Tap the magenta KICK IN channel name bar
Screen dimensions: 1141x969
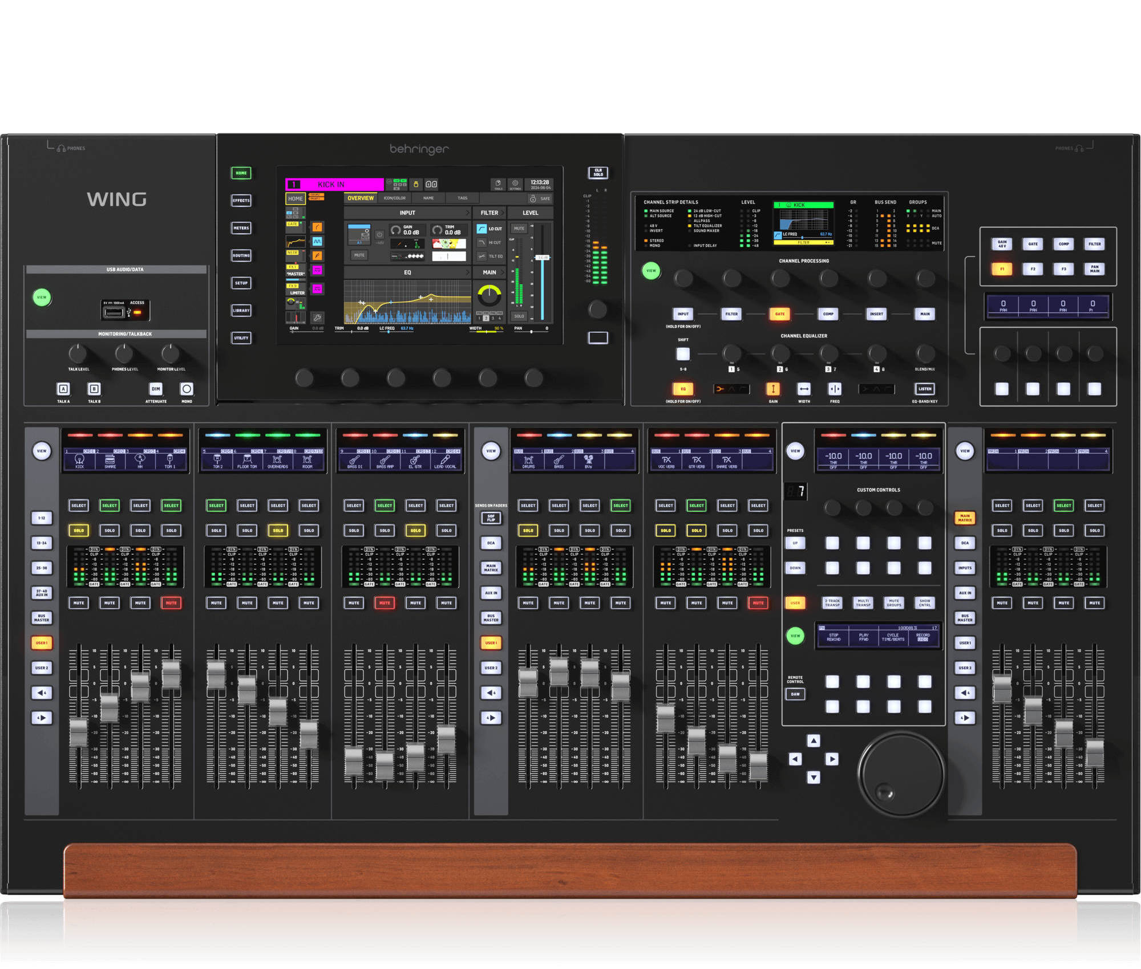point(334,184)
